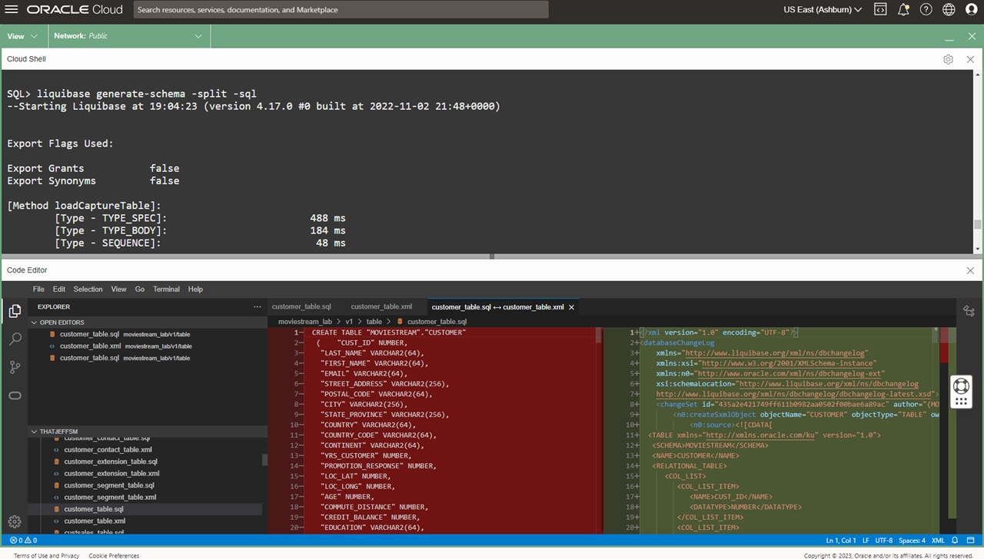Open the Terminal menu
Screen dimensions: 984x559
[x=166, y=289]
